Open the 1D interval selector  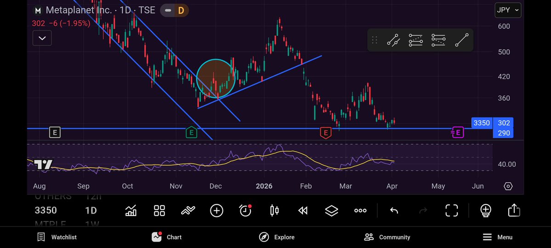(x=91, y=210)
